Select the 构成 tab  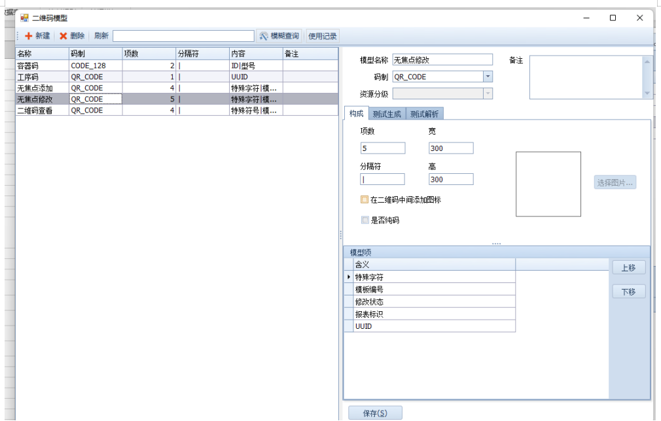[x=356, y=114]
